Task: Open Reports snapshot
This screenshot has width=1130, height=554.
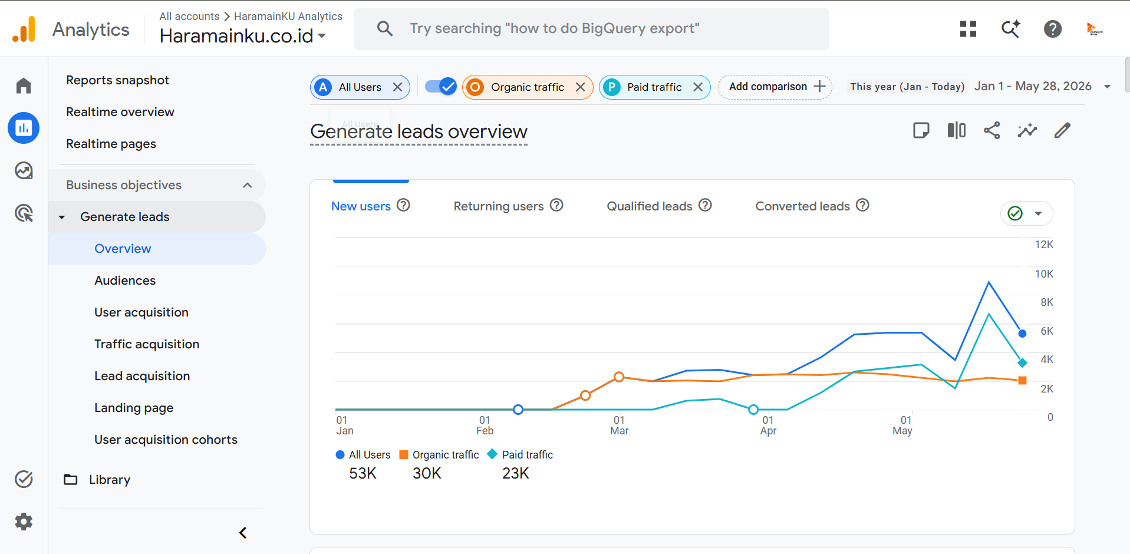Action: tap(117, 80)
